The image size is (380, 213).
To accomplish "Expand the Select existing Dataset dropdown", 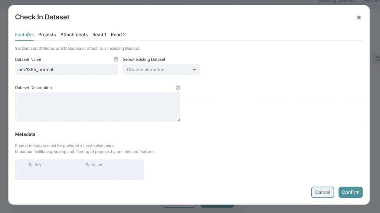I will click(161, 69).
